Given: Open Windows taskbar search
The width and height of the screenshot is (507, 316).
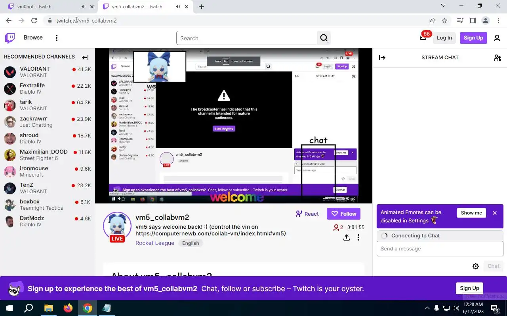Looking at the screenshot, I should (29, 308).
